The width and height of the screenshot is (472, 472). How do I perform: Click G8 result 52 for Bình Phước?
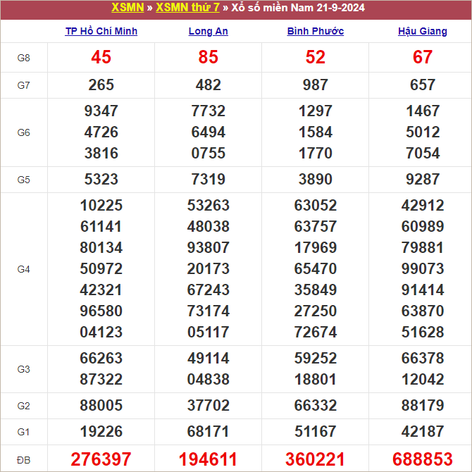(316, 57)
